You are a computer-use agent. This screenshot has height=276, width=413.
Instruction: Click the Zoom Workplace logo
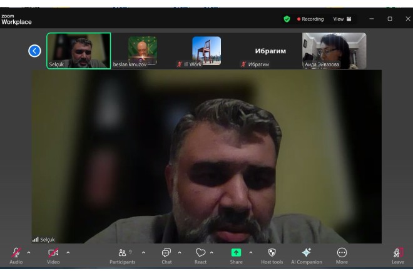16,19
